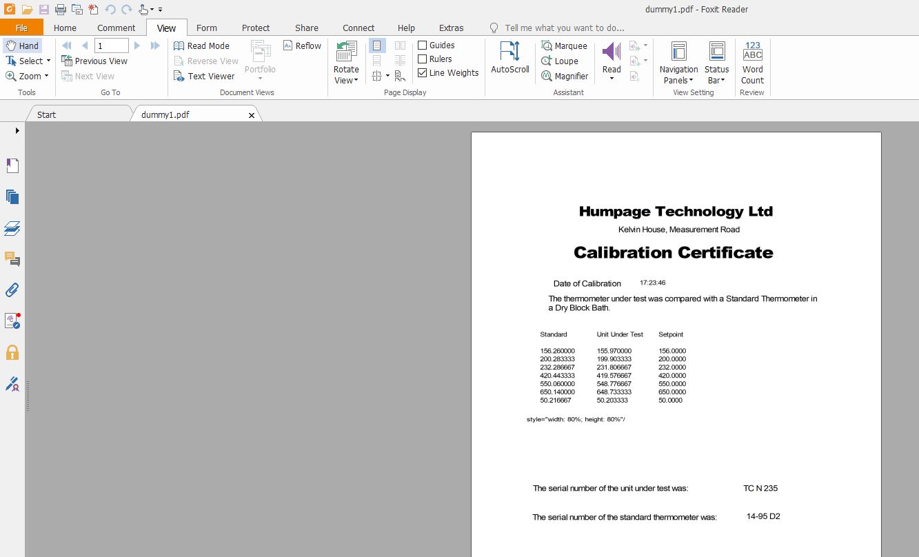Click the Print multiple files icon in quick access
This screenshot has width=919, height=557.
pos(77,10)
